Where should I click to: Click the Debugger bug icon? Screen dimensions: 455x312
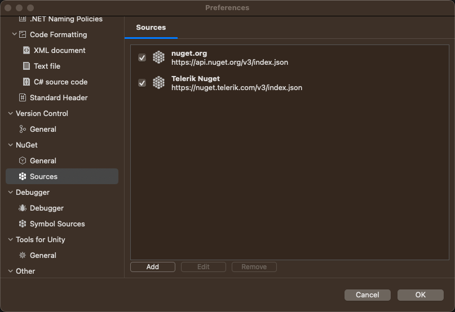click(23, 208)
